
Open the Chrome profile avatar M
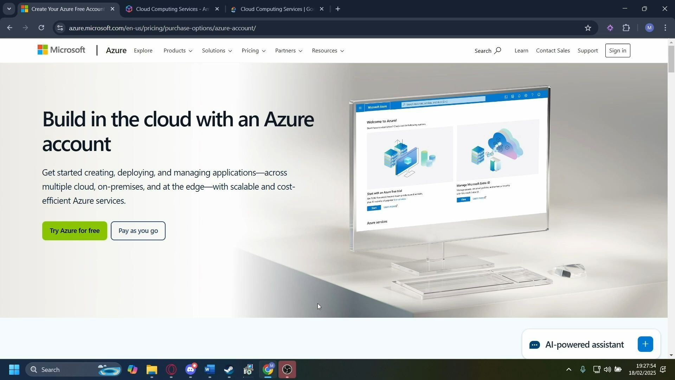(649, 28)
